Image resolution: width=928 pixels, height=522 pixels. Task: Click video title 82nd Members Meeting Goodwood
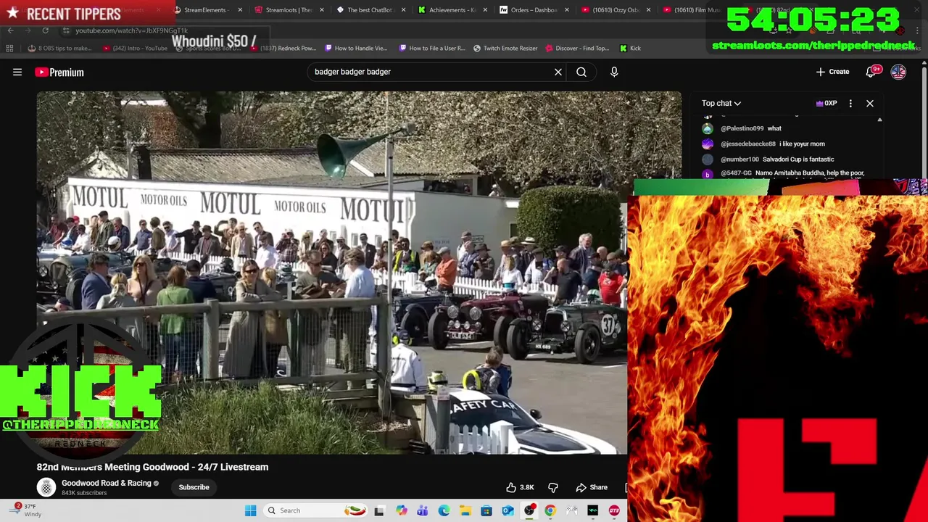pos(152,467)
